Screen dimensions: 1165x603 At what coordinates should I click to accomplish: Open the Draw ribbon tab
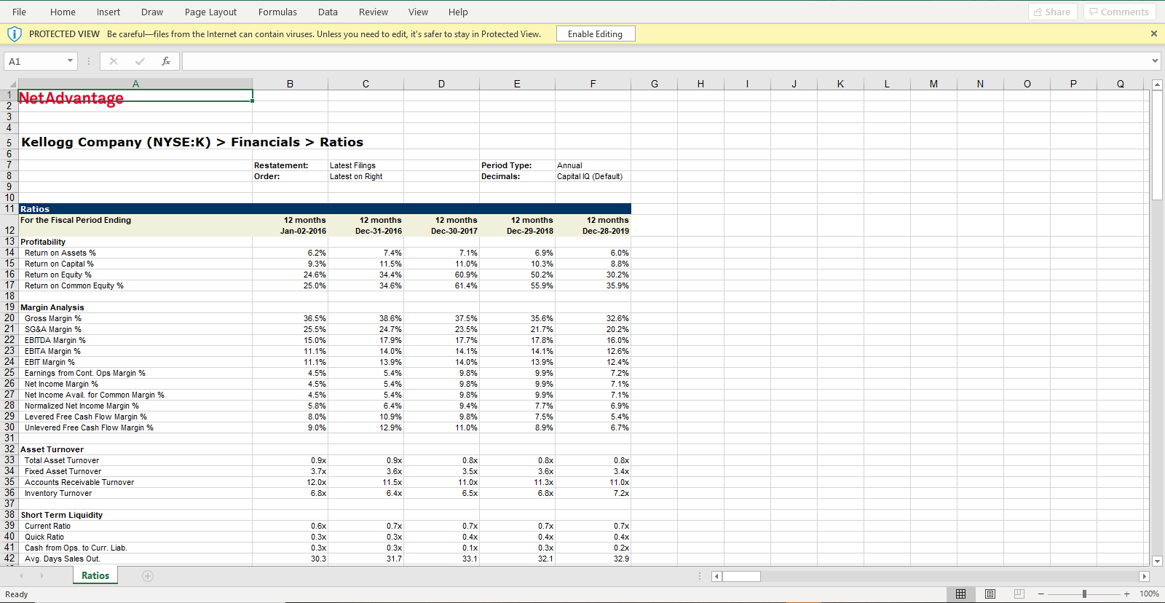(x=152, y=12)
